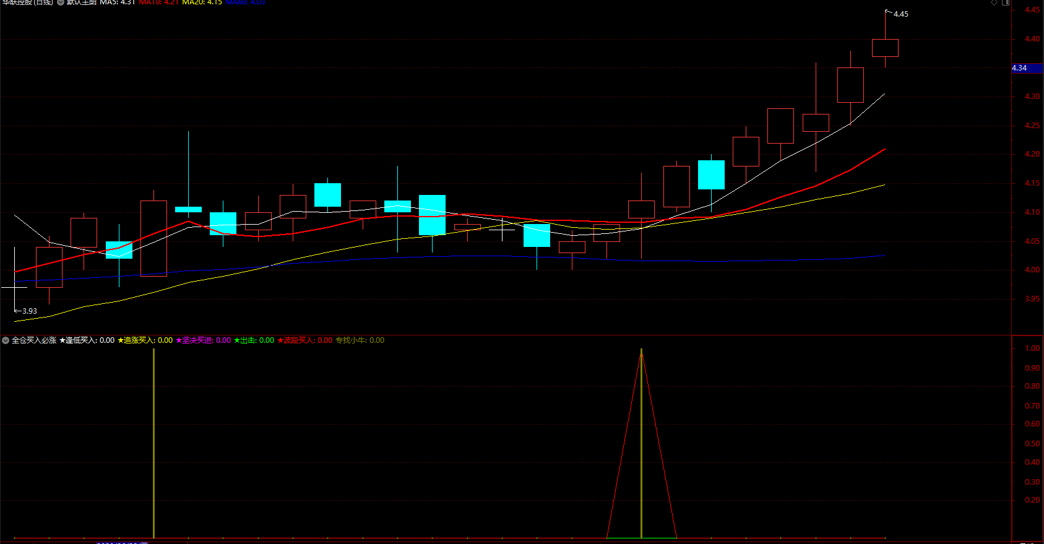Click the ★追涨买入: 0.00 label
This screenshot has width=1044, height=544.
pos(145,340)
